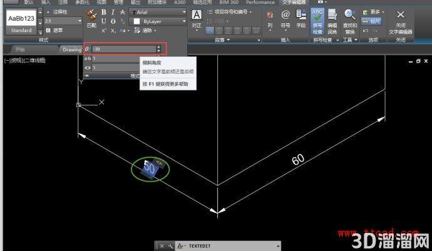The height and width of the screenshot is (251, 432).
Task: Click the tracking (a·b) value field
Action: point(116,58)
